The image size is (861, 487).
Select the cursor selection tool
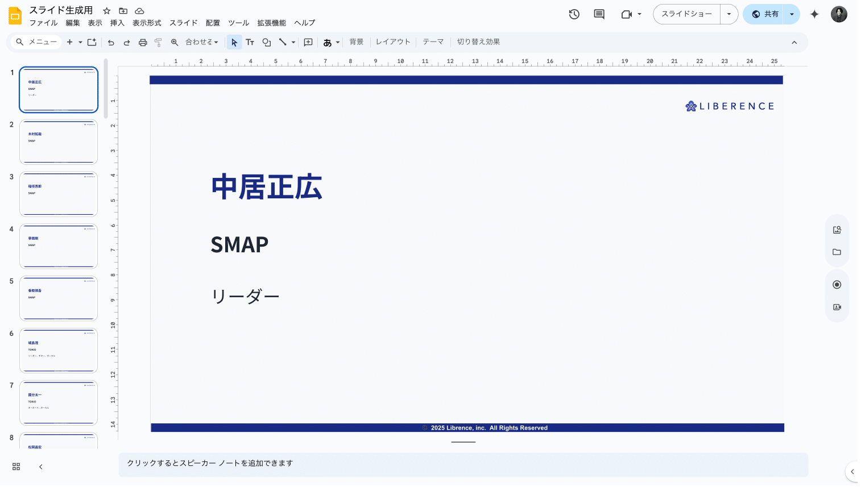click(x=234, y=42)
